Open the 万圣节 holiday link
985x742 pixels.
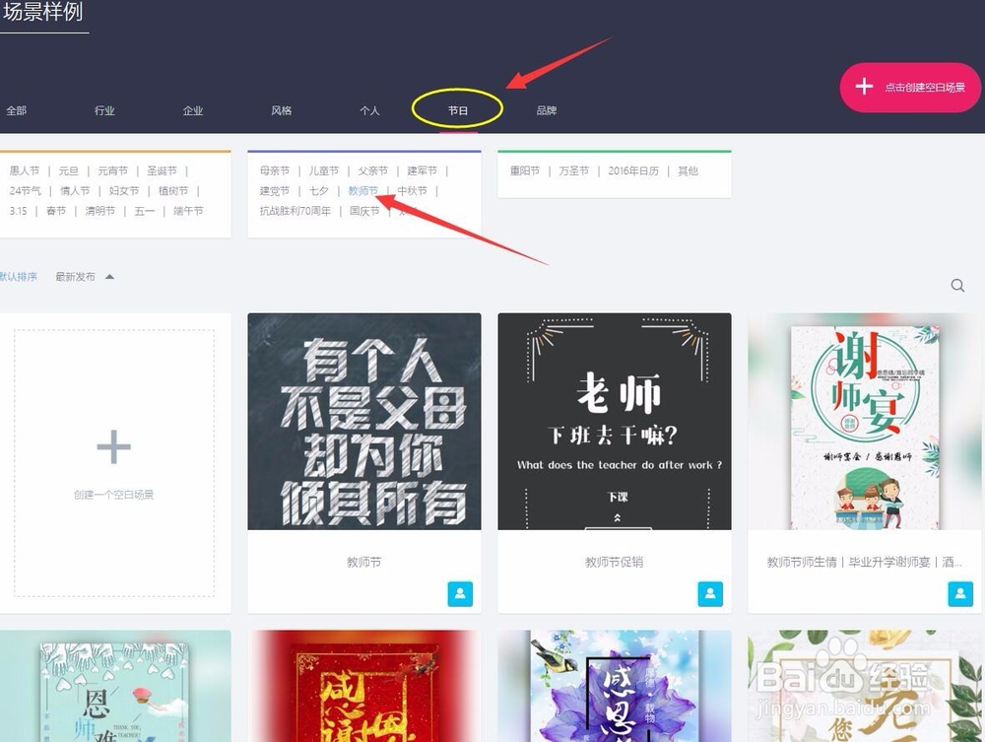tap(573, 169)
